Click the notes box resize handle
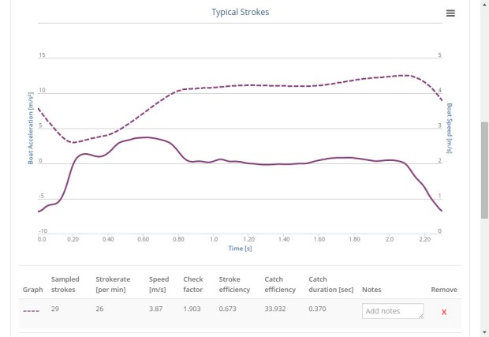The height and width of the screenshot is (337, 489). pyautogui.click(x=421, y=316)
